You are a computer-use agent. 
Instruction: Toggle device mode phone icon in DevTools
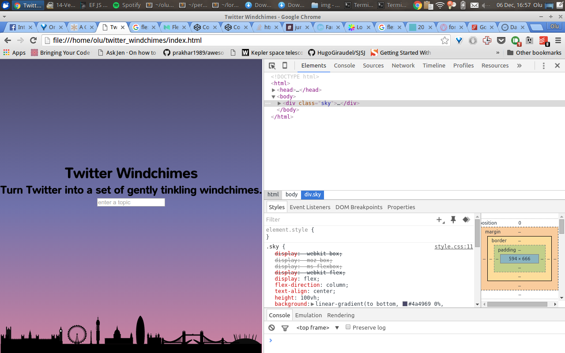point(285,66)
